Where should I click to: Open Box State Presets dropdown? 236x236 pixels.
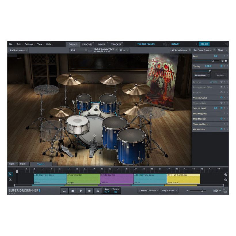pos(204,50)
